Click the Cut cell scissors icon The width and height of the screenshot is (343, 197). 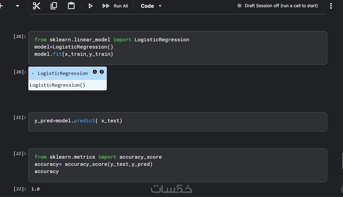37,6
